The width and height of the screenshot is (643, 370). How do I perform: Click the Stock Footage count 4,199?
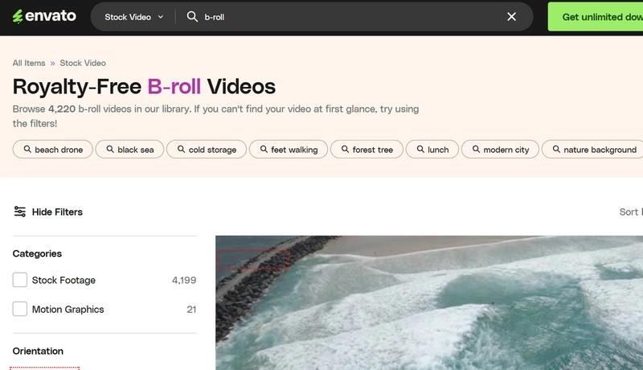tap(184, 280)
